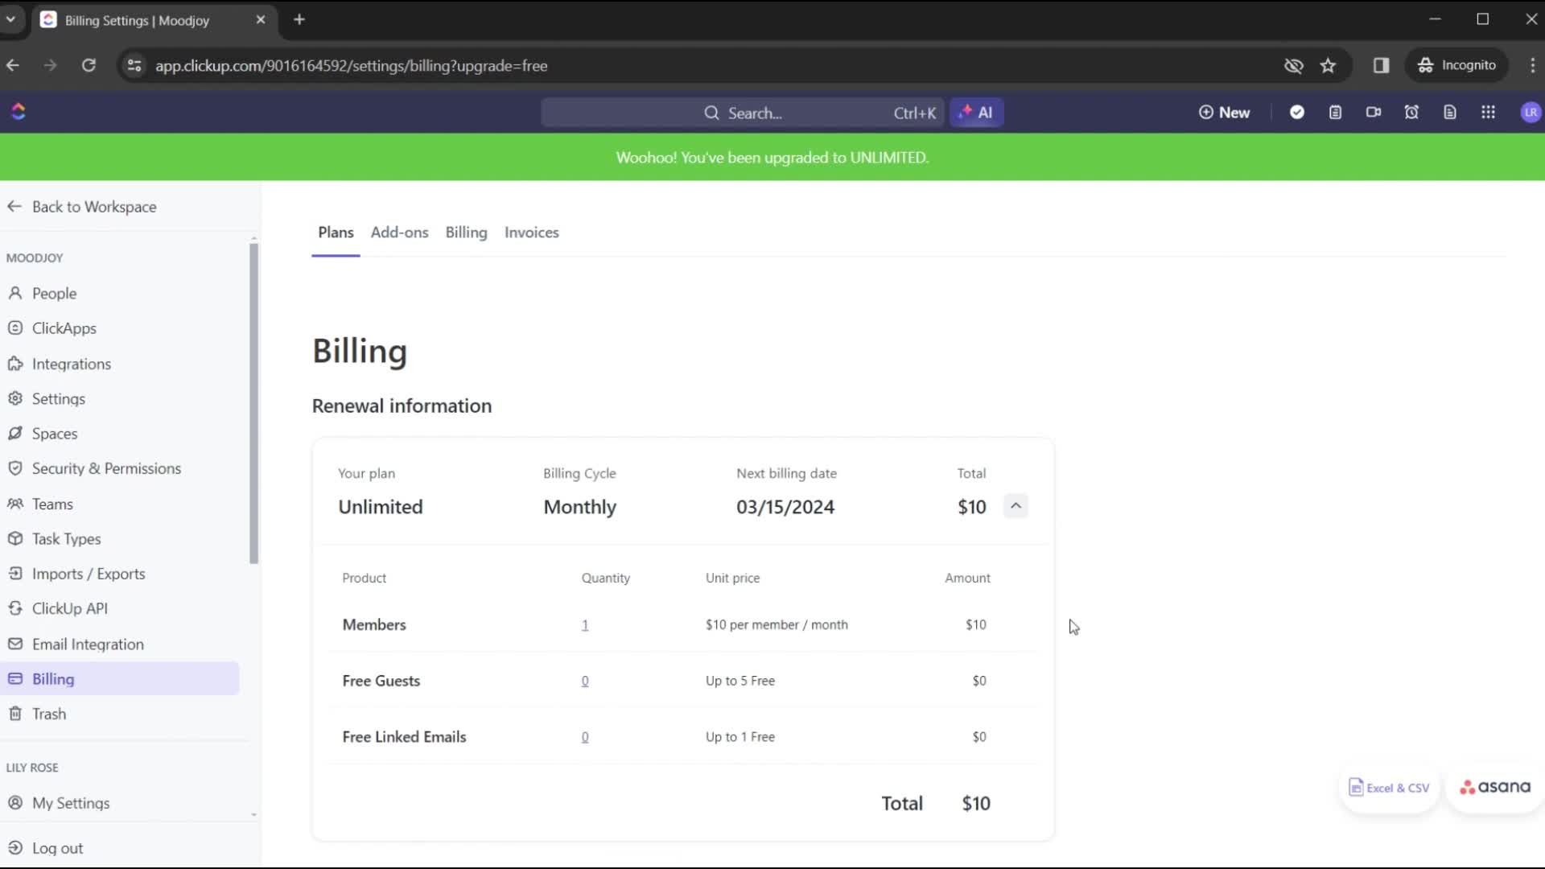Switch to the Add-ons tab
This screenshot has height=869, width=1545.
399,231
